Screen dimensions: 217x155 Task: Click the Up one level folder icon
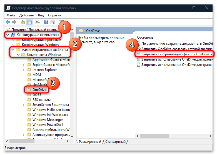pyautogui.click(x=23, y=22)
